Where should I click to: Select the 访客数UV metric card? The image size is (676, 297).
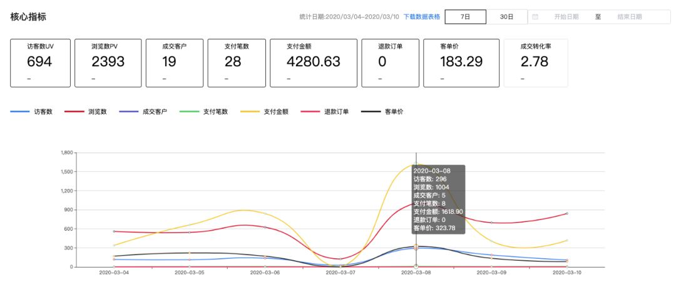click(x=41, y=63)
